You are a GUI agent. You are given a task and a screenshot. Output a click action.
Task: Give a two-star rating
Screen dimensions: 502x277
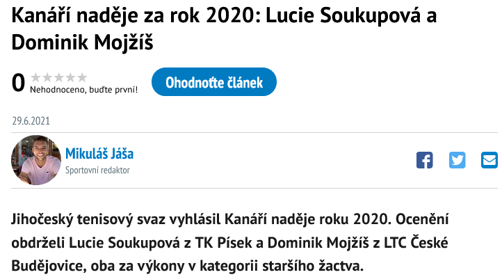(47, 77)
